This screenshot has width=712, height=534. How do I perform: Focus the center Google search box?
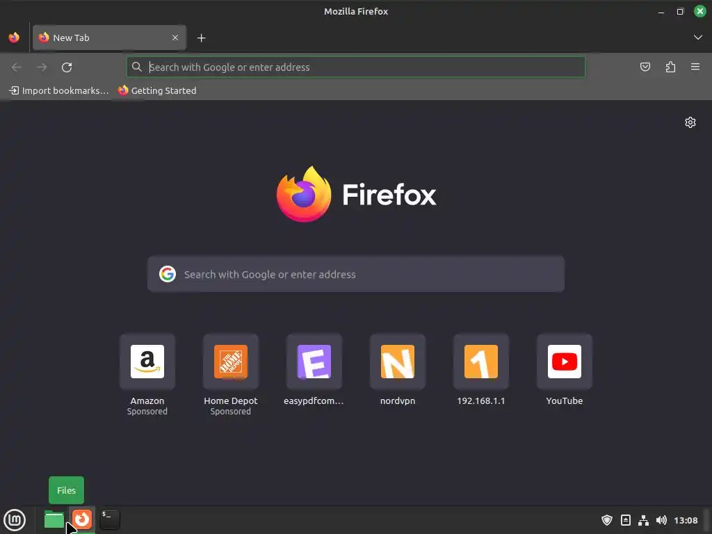pyautogui.click(x=356, y=274)
